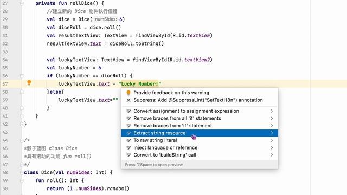This screenshot has height=195, width=347.
Task: Collapse the block comment fold marker on line 44
Action: 22,140
